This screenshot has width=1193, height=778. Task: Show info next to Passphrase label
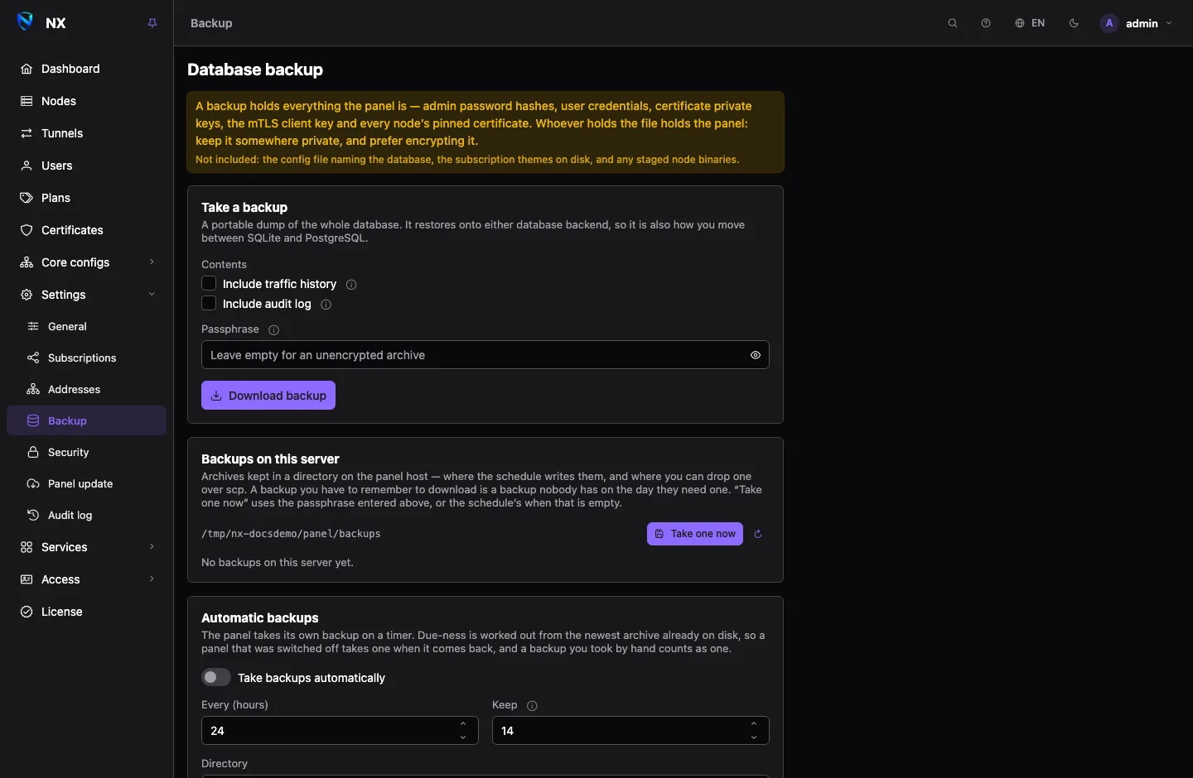273,329
